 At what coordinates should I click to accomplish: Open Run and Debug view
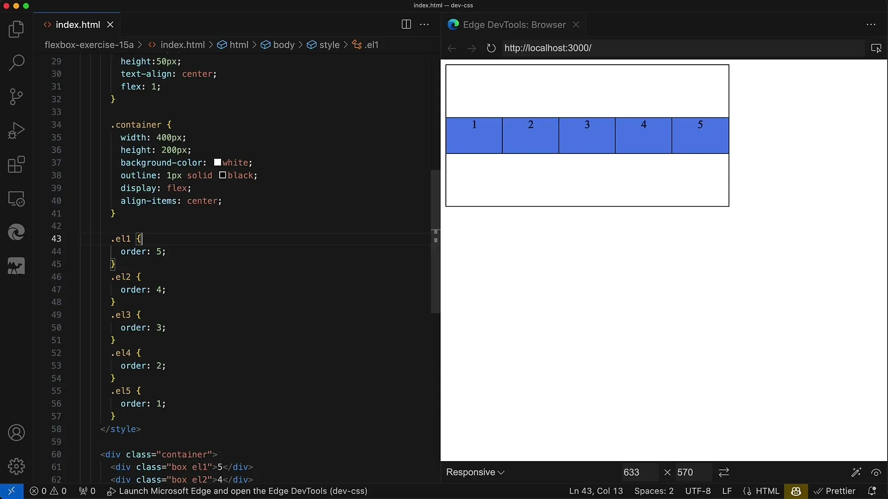[x=16, y=131]
